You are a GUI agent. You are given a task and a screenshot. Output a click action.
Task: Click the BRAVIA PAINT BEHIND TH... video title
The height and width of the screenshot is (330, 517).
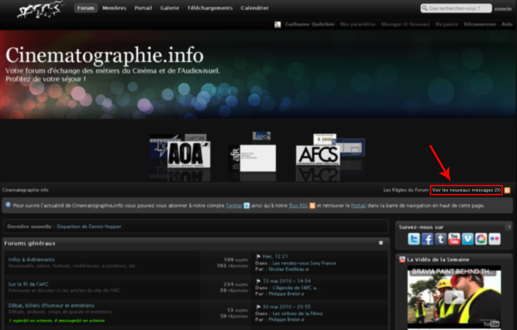pyautogui.click(x=453, y=272)
